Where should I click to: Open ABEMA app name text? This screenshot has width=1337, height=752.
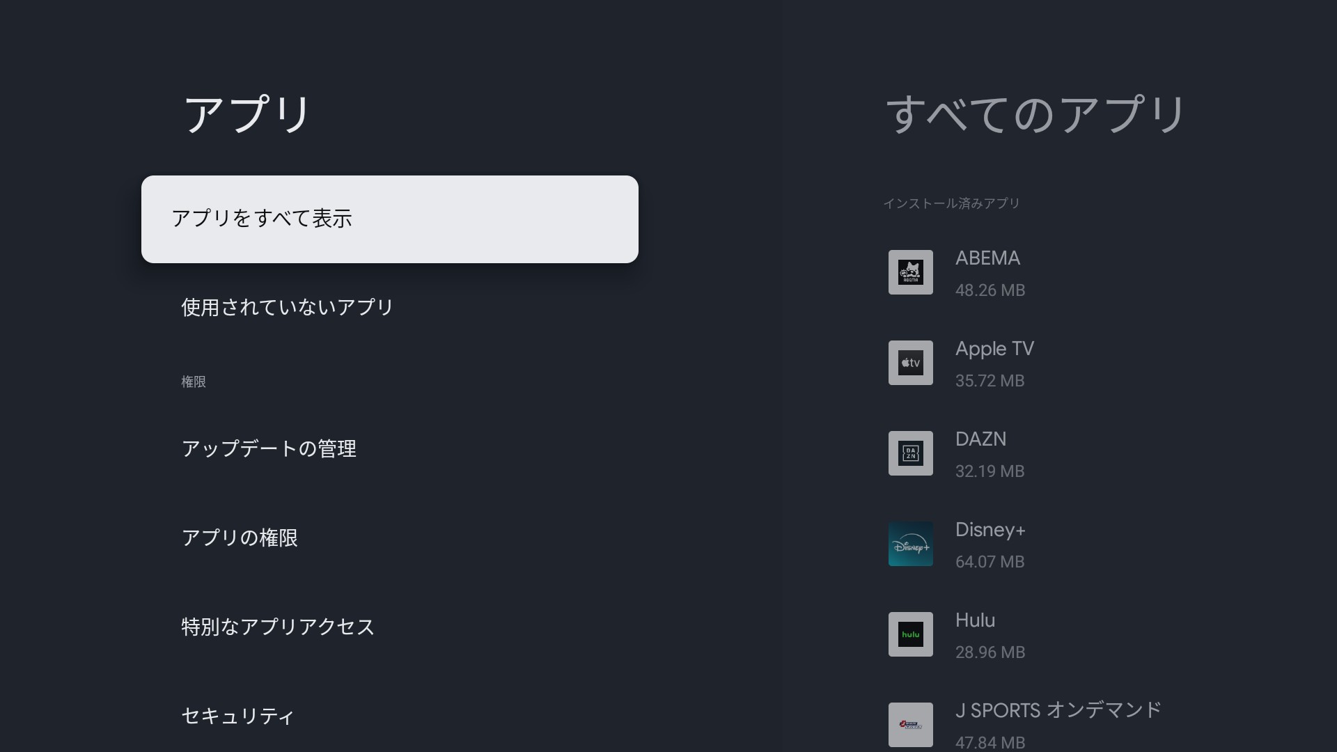pos(987,258)
